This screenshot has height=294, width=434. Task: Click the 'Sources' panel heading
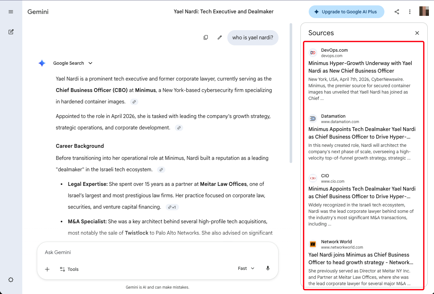click(x=321, y=33)
